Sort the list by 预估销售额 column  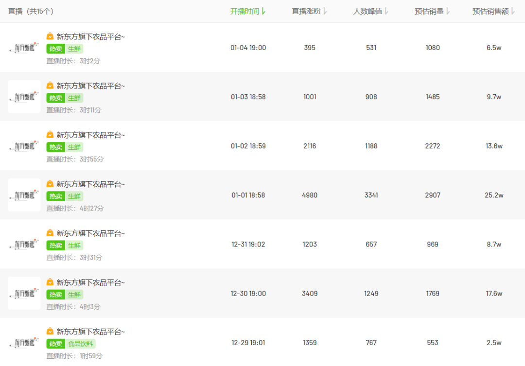[513, 11]
